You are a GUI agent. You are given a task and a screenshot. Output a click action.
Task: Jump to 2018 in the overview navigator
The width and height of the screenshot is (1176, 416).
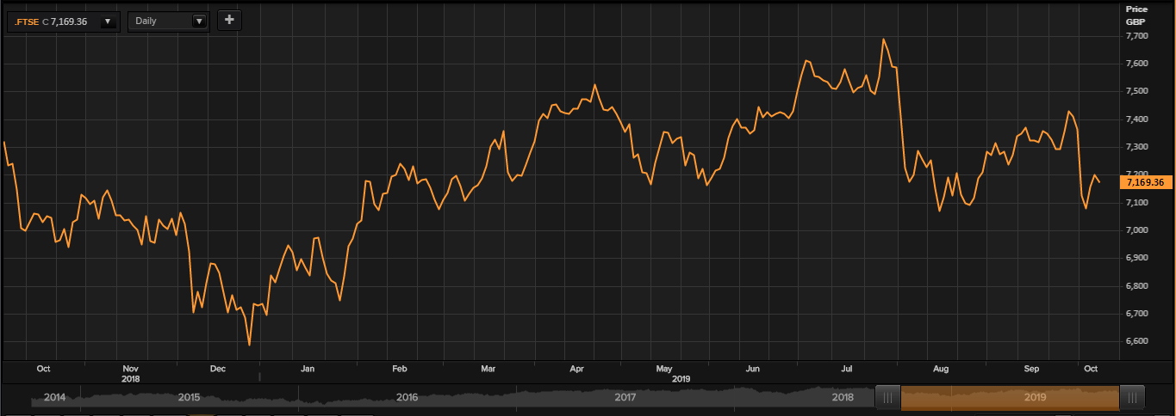coord(843,398)
